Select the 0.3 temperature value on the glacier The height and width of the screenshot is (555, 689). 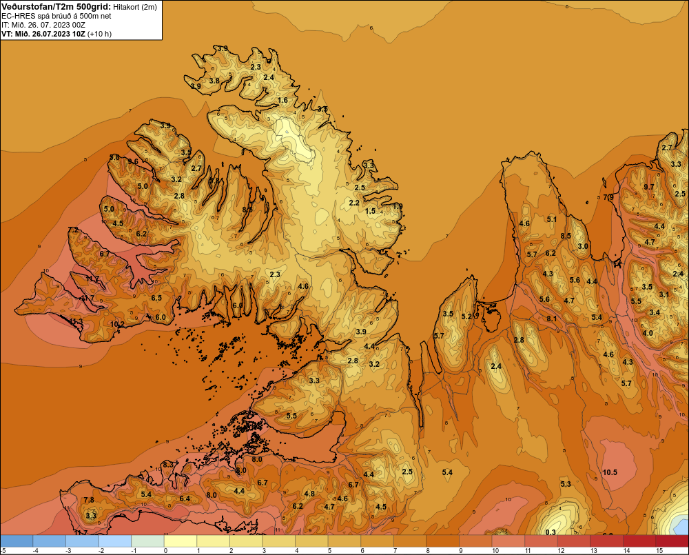(550, 532)
